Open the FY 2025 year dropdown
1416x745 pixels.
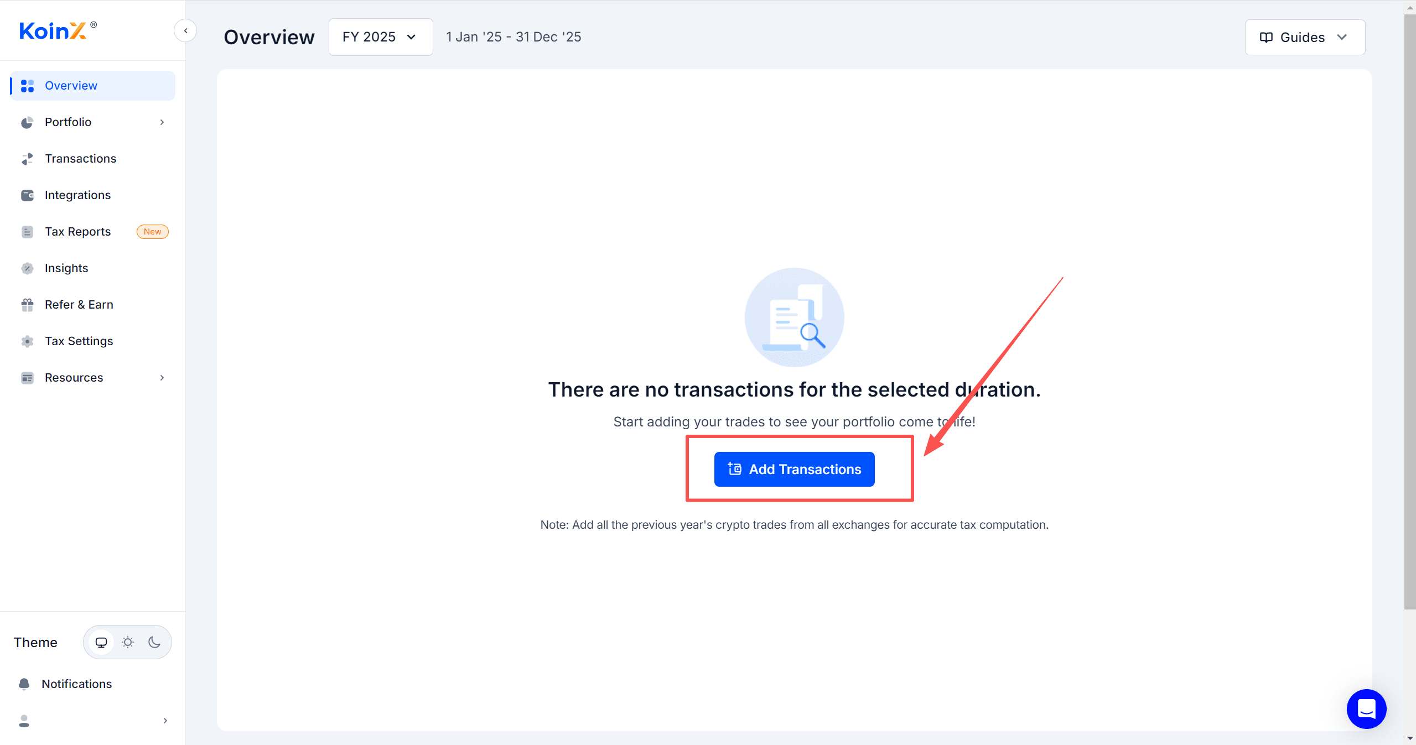(x=381, y=37)
